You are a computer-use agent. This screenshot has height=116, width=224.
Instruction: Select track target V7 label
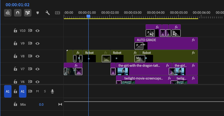click(x=23, y=69)
